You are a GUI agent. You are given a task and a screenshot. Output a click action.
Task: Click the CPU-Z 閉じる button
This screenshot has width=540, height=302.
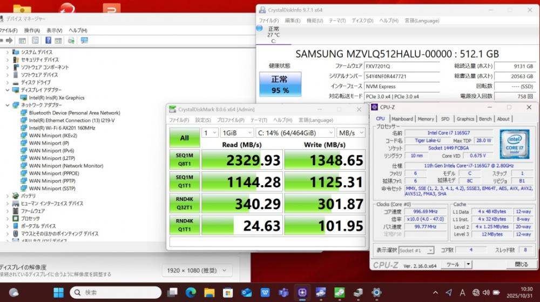(x=521, y=264)
